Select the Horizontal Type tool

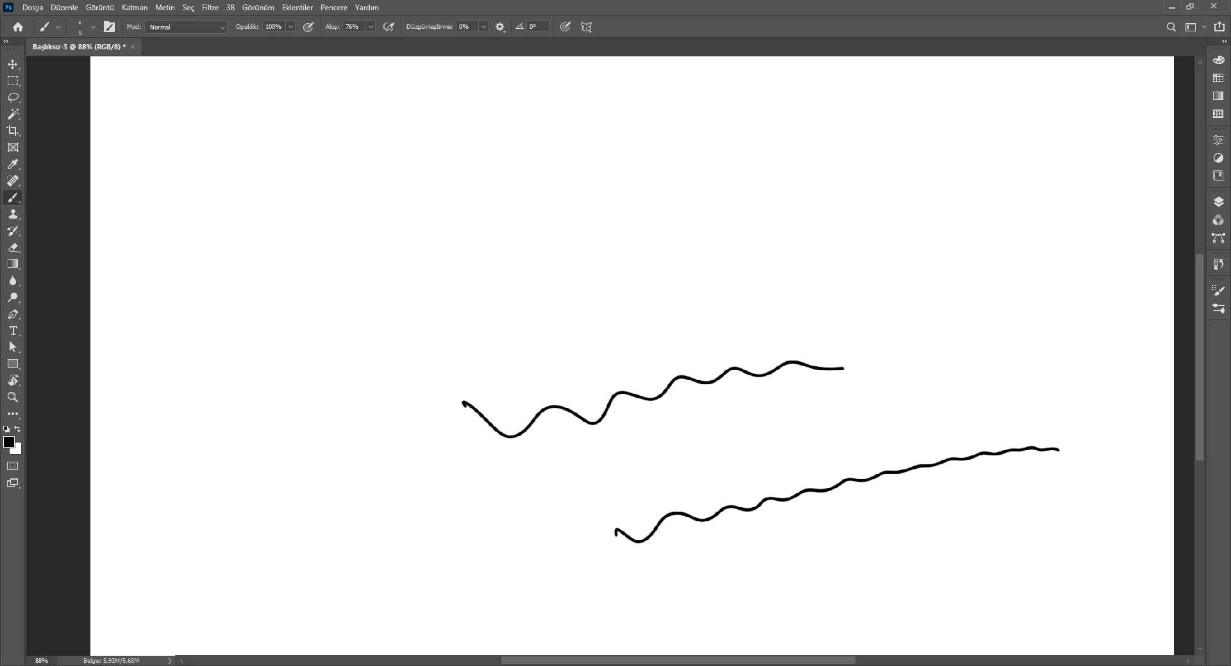click(x=13, y=331)
